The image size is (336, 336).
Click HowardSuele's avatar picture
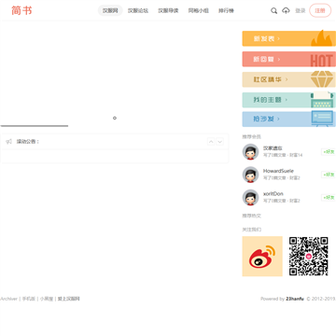tap(250, 175)
